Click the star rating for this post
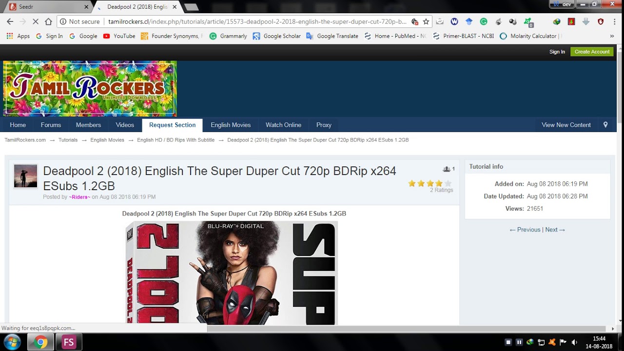This screenshot has width=624, height=351. [x=430, y=183]
